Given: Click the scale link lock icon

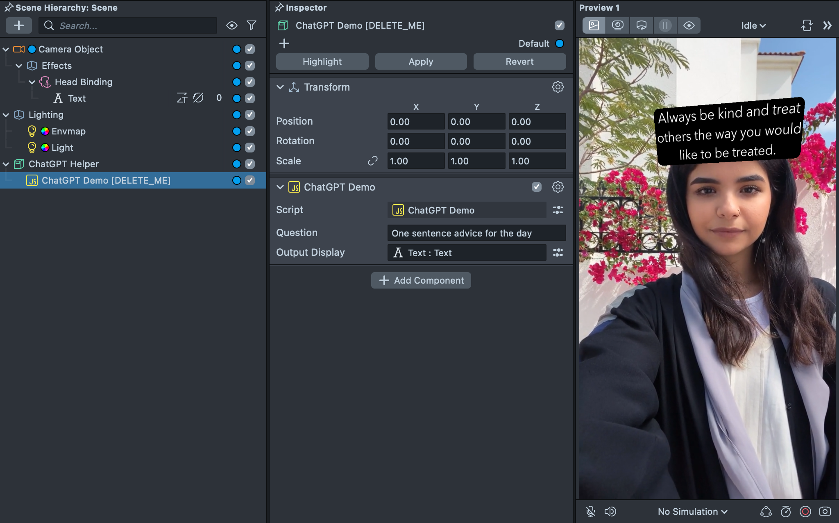Looking at the screenshot, I should point(372,161).
